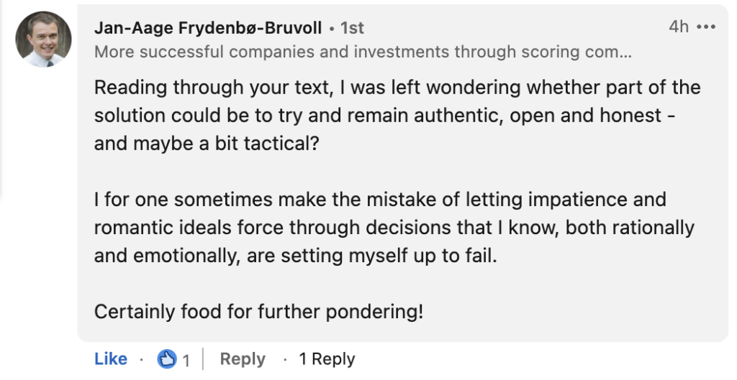Click "Certainly food for further pondering!" line

259,312
